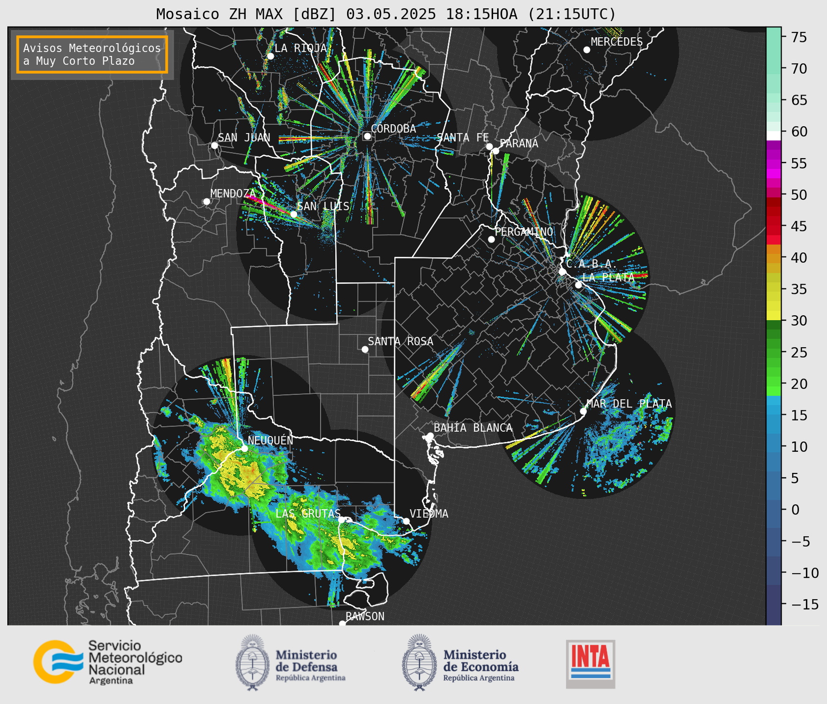The image size is (827, 704).
Task: Click the −15 label on the color scale
Action: [804, 605]
